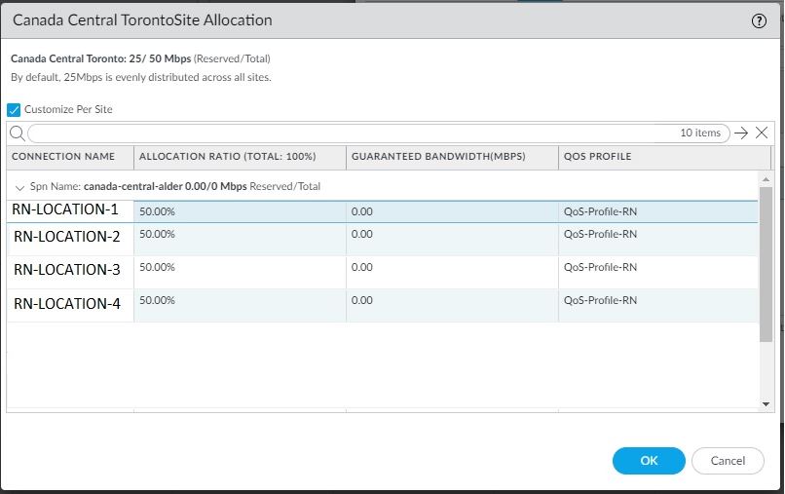Click the QoS profile cell for RN-LOCATION-4
The height and width of the screenshot is (494, 785).
pyautogui.click(x=657, y=301)
